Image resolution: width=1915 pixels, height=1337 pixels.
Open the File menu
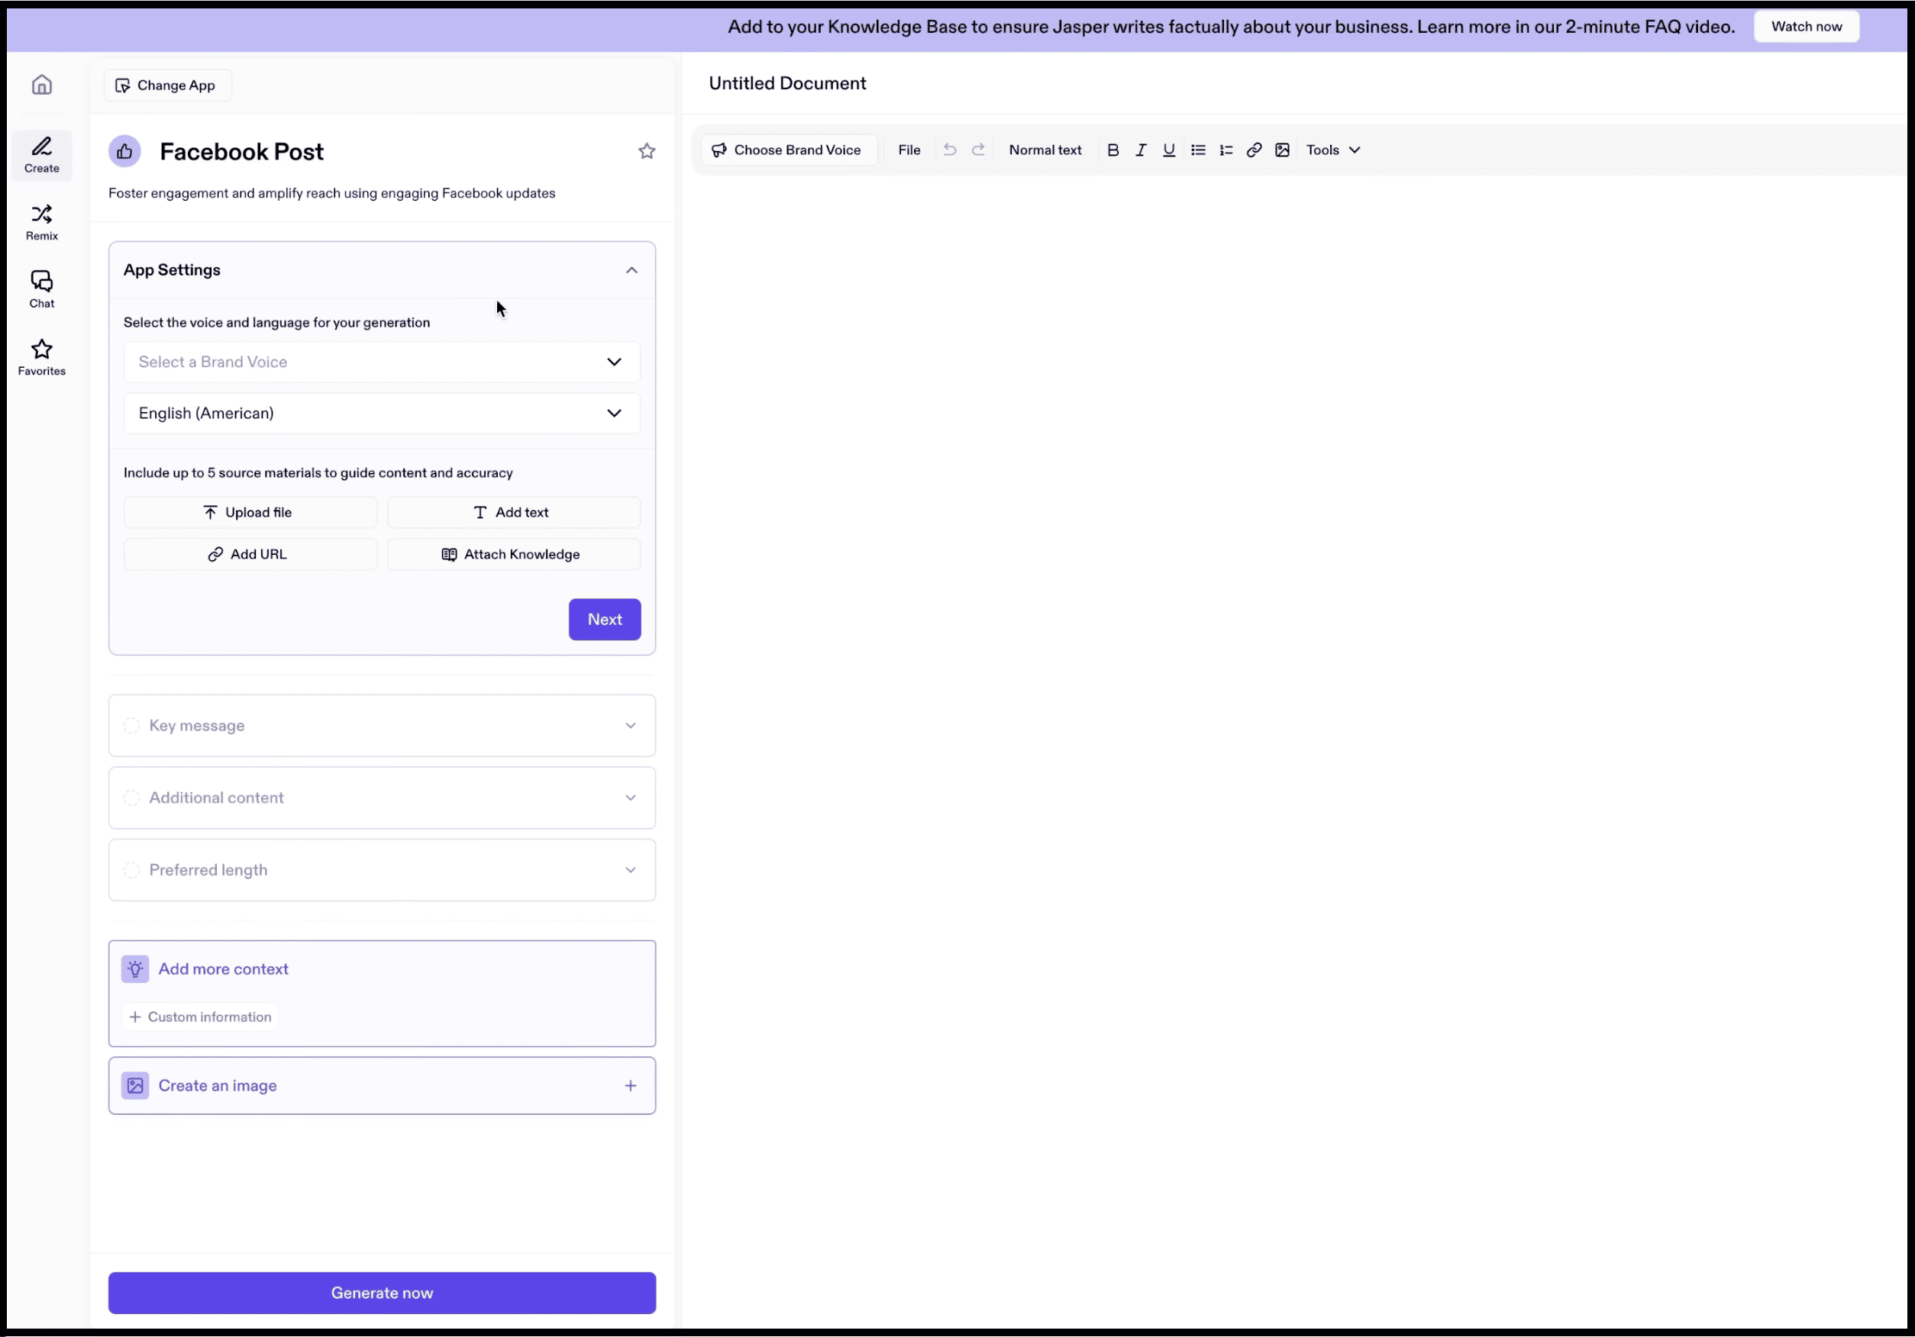(909, 150)
